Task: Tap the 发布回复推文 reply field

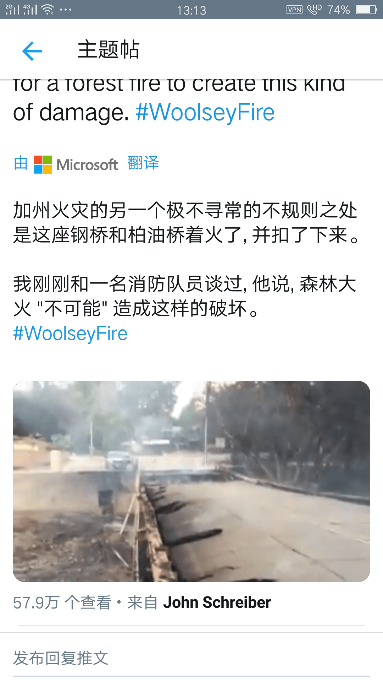Action: (191, 658)
